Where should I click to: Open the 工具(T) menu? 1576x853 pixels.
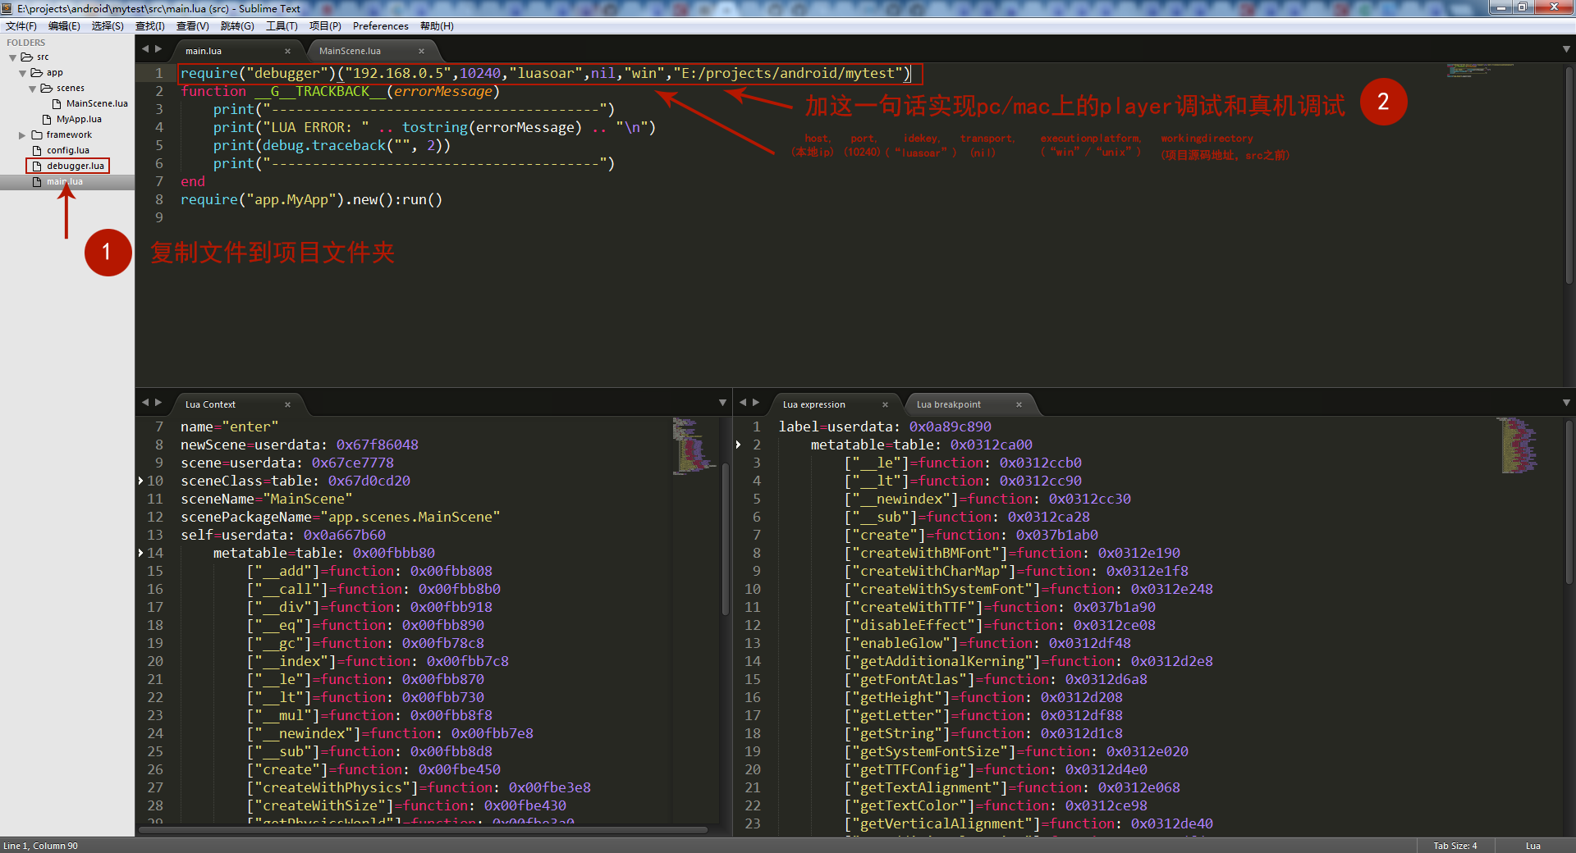(x=282, y=26)
